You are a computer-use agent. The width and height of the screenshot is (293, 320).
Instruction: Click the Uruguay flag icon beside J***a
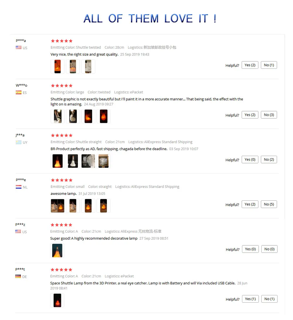18,142
